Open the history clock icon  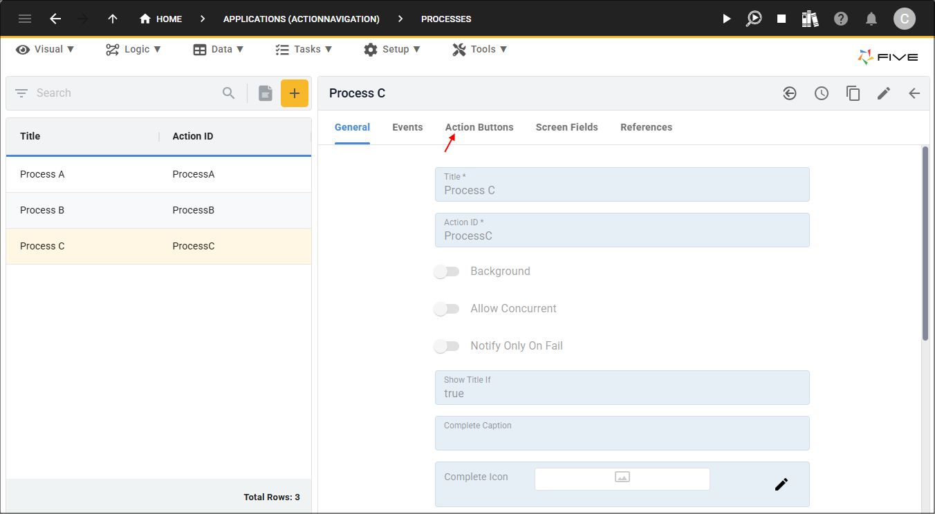pos(821,93)
